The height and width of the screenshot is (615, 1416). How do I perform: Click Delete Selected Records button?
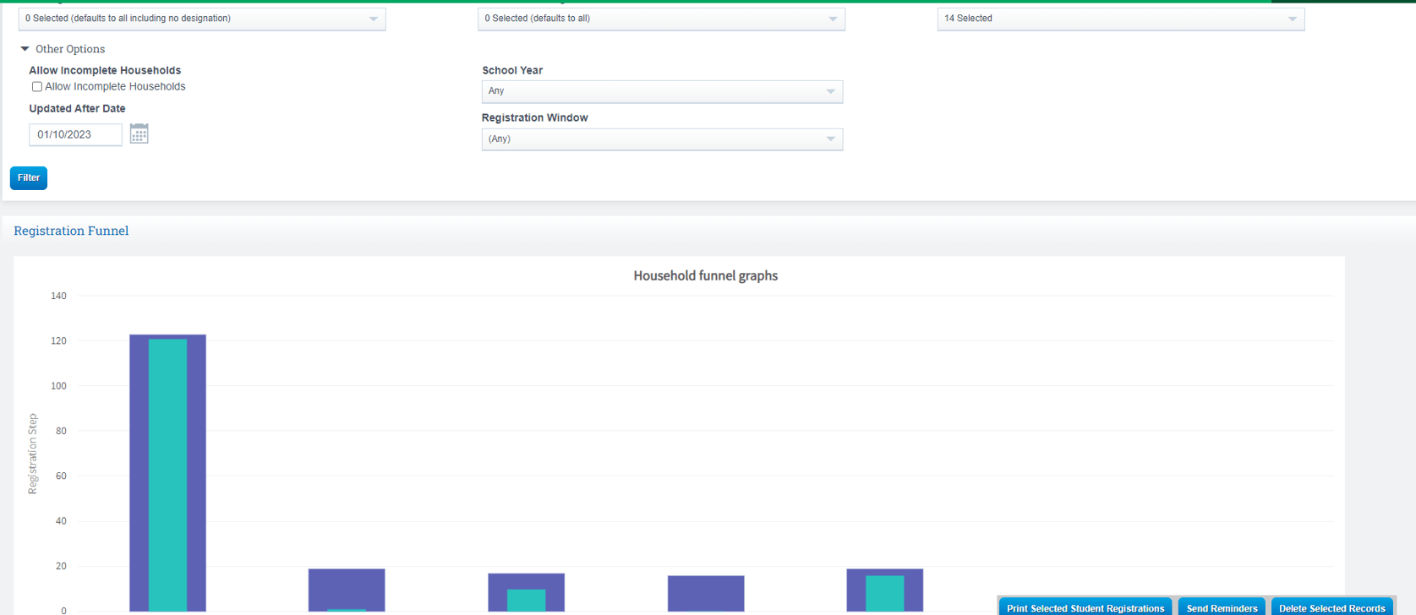[x=1331, y=608]
